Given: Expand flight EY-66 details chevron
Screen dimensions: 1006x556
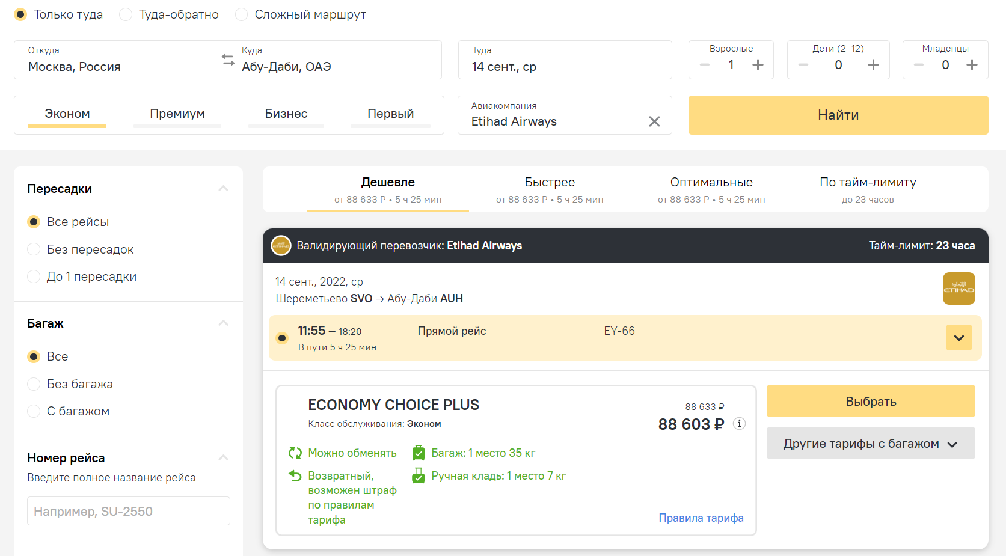Looking at the screenshot, I should 958,338.
